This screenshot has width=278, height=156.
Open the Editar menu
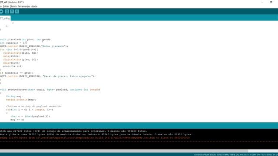tap(6, 6)
